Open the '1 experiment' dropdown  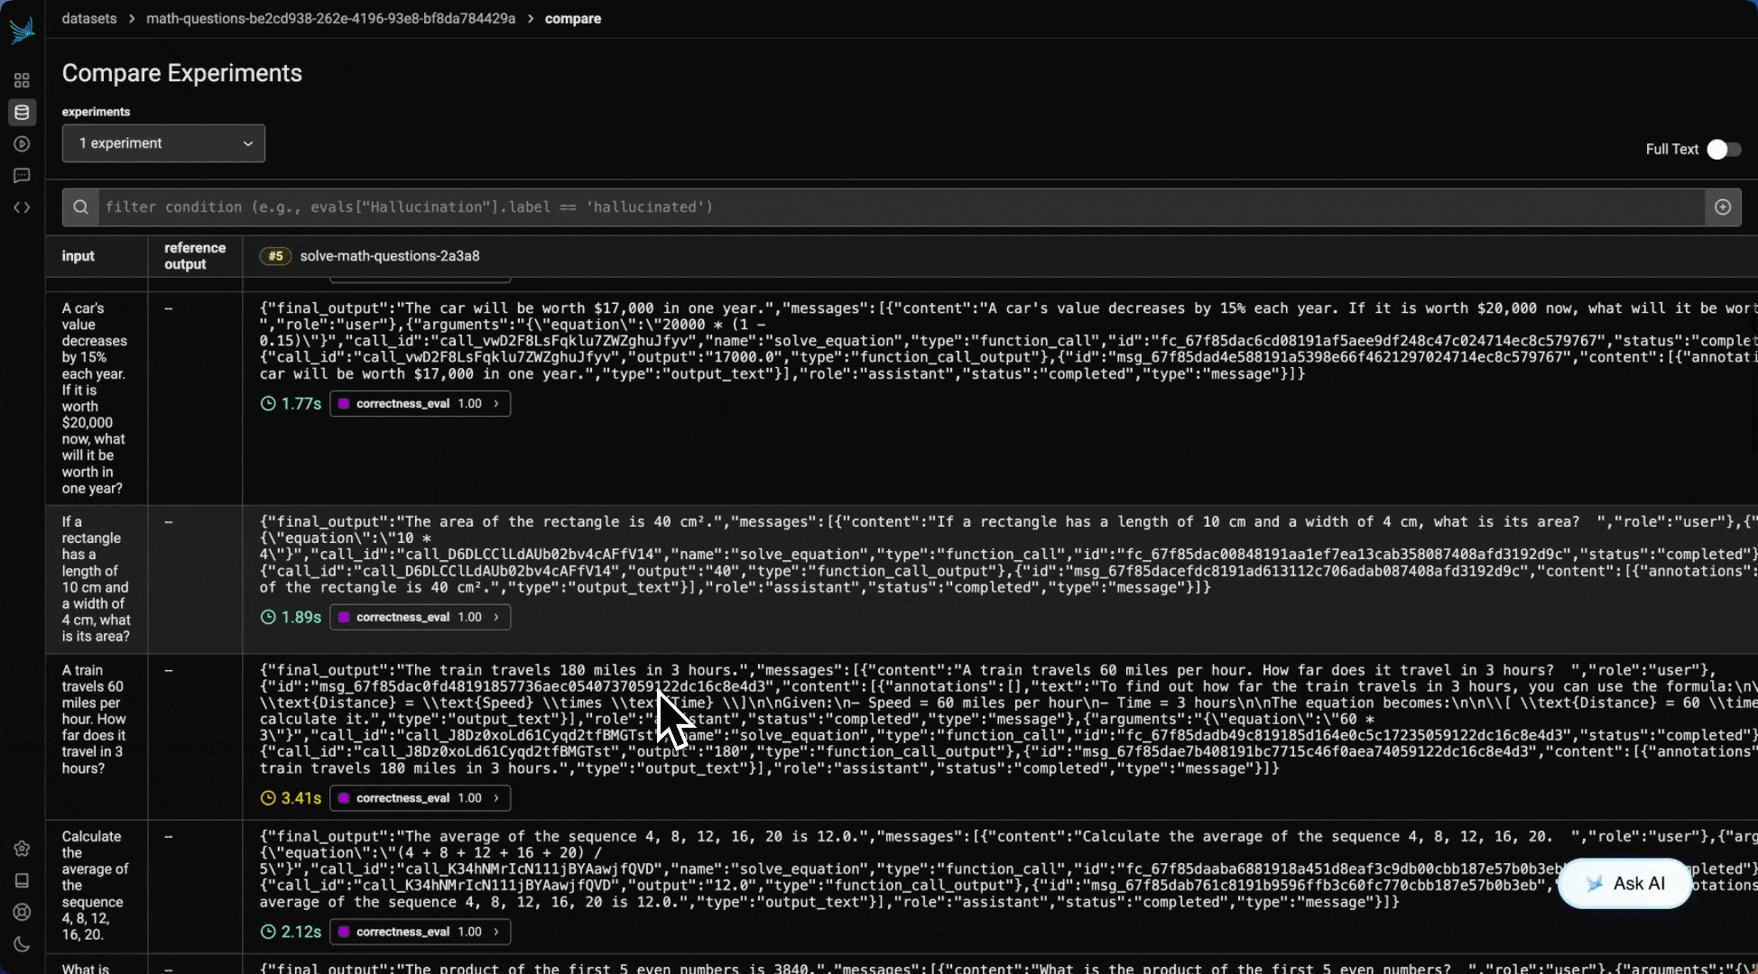(163, 143)
